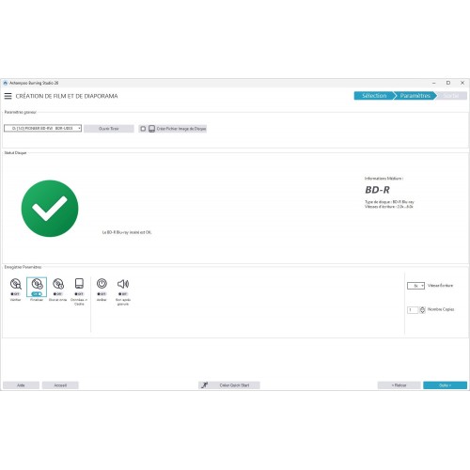Image resolution: width=470 pixels, height=470 pixels.
Task: Click the number of copies input field
Action: (413, 310)
